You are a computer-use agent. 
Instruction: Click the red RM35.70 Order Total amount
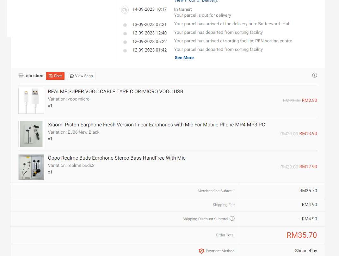click(x=302, y=235)
